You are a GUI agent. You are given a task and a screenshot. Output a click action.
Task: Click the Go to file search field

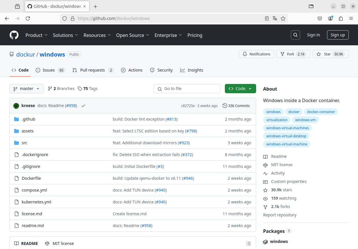point(187,89)
